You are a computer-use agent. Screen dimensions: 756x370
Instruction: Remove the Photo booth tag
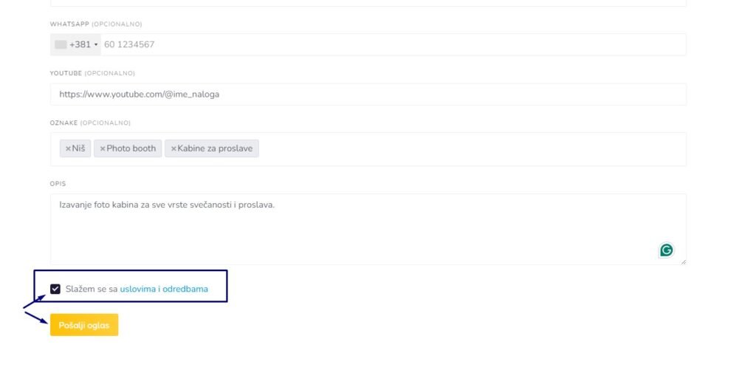pos(103,148)
